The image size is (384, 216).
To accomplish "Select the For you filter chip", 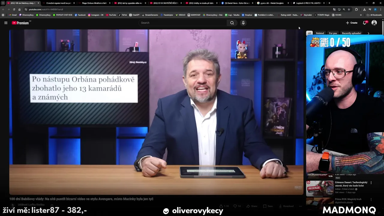I will click(x=333, y=33).
